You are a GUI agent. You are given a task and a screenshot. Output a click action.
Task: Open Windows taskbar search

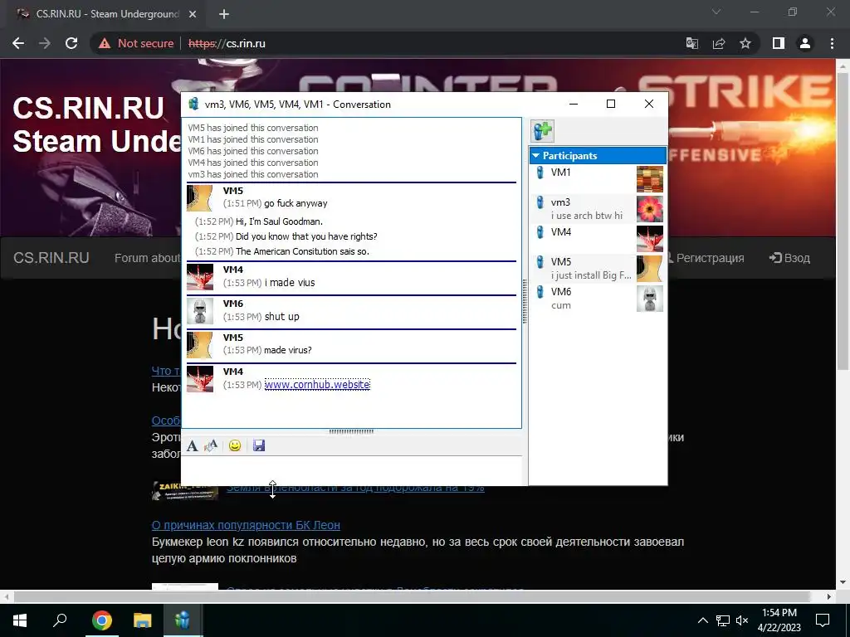coord(60,620)
